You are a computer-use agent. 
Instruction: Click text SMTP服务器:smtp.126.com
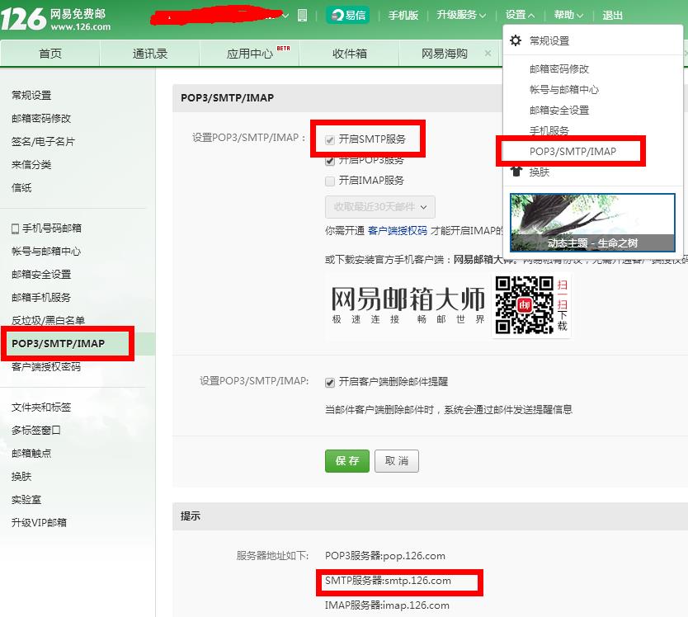click(388, 581)
